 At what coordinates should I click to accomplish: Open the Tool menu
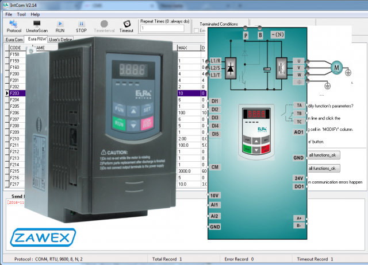pos(21,14)
